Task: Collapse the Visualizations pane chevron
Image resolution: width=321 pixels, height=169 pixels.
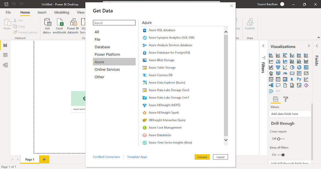Action: click(309, 46)
